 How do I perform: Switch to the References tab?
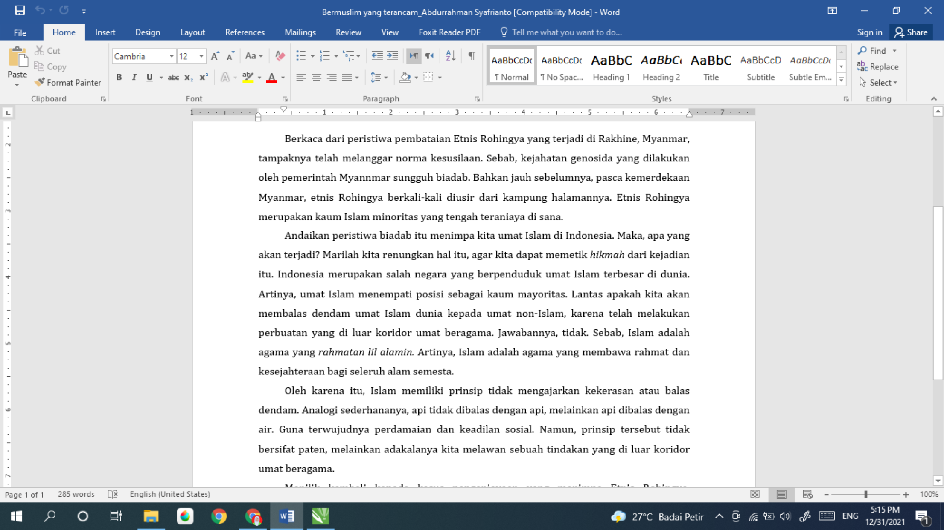coord(245,32)
